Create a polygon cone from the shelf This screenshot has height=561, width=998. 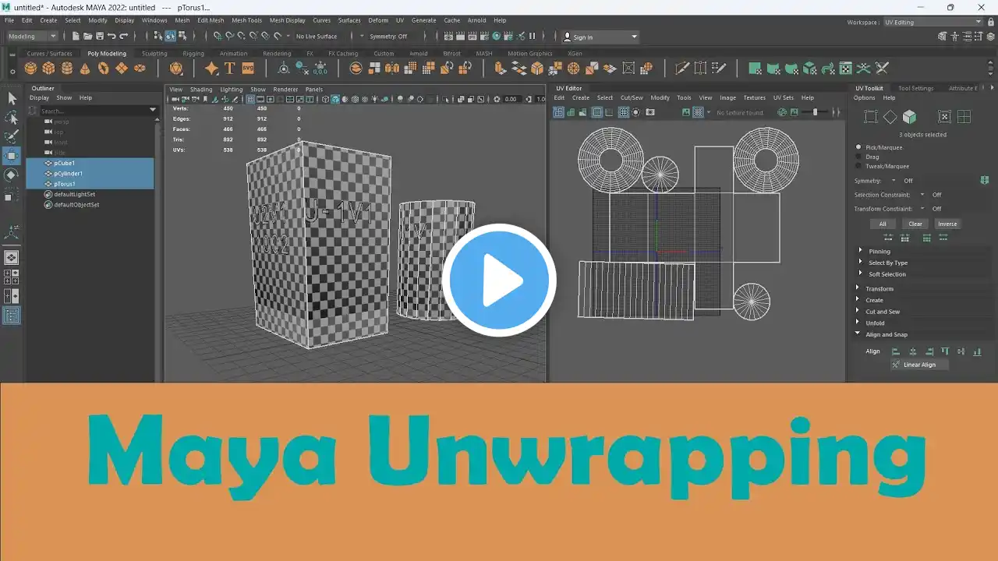pos(85,69)
